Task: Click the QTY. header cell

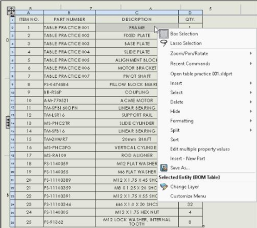Action: coord(190,19)
